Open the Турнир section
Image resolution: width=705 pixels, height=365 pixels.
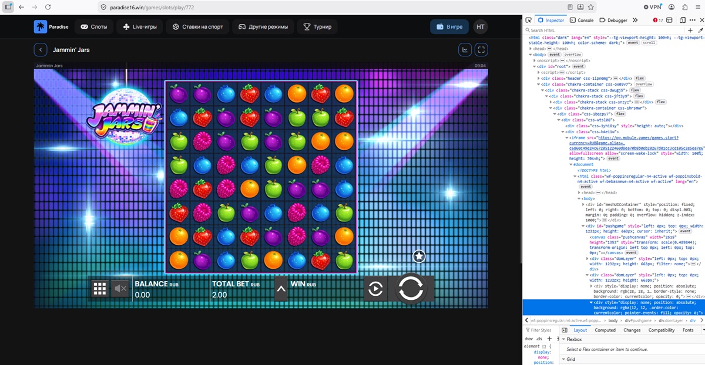(x=317, y=27)
